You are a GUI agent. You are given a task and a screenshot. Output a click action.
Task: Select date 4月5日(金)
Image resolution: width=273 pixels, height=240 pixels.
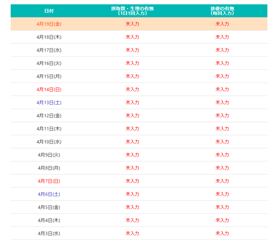coord(49,207)
